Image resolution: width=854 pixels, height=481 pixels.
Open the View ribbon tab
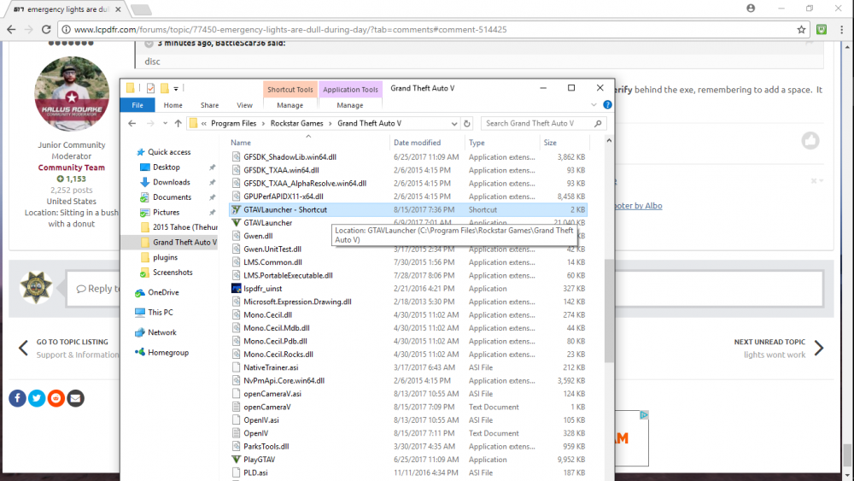coord(244,105)
